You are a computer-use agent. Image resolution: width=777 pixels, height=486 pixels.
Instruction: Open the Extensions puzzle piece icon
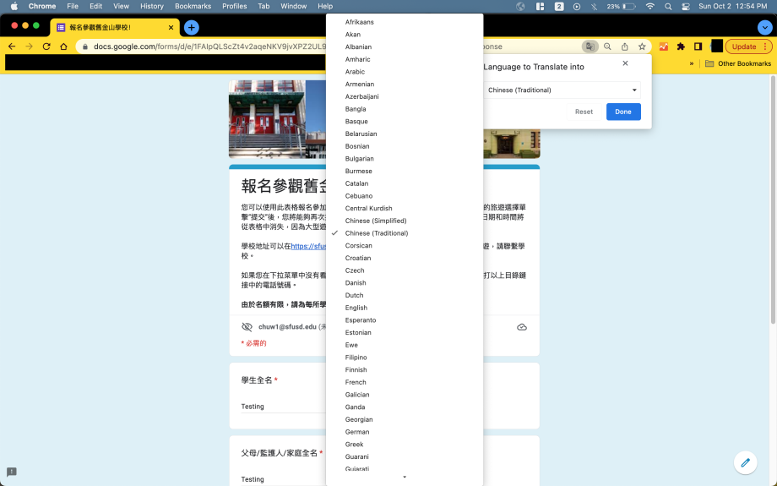(x=681, y=46)
